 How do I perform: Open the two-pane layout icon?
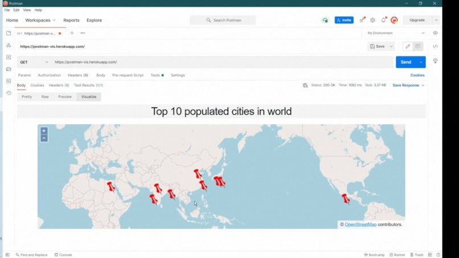(x=430, y=255)
